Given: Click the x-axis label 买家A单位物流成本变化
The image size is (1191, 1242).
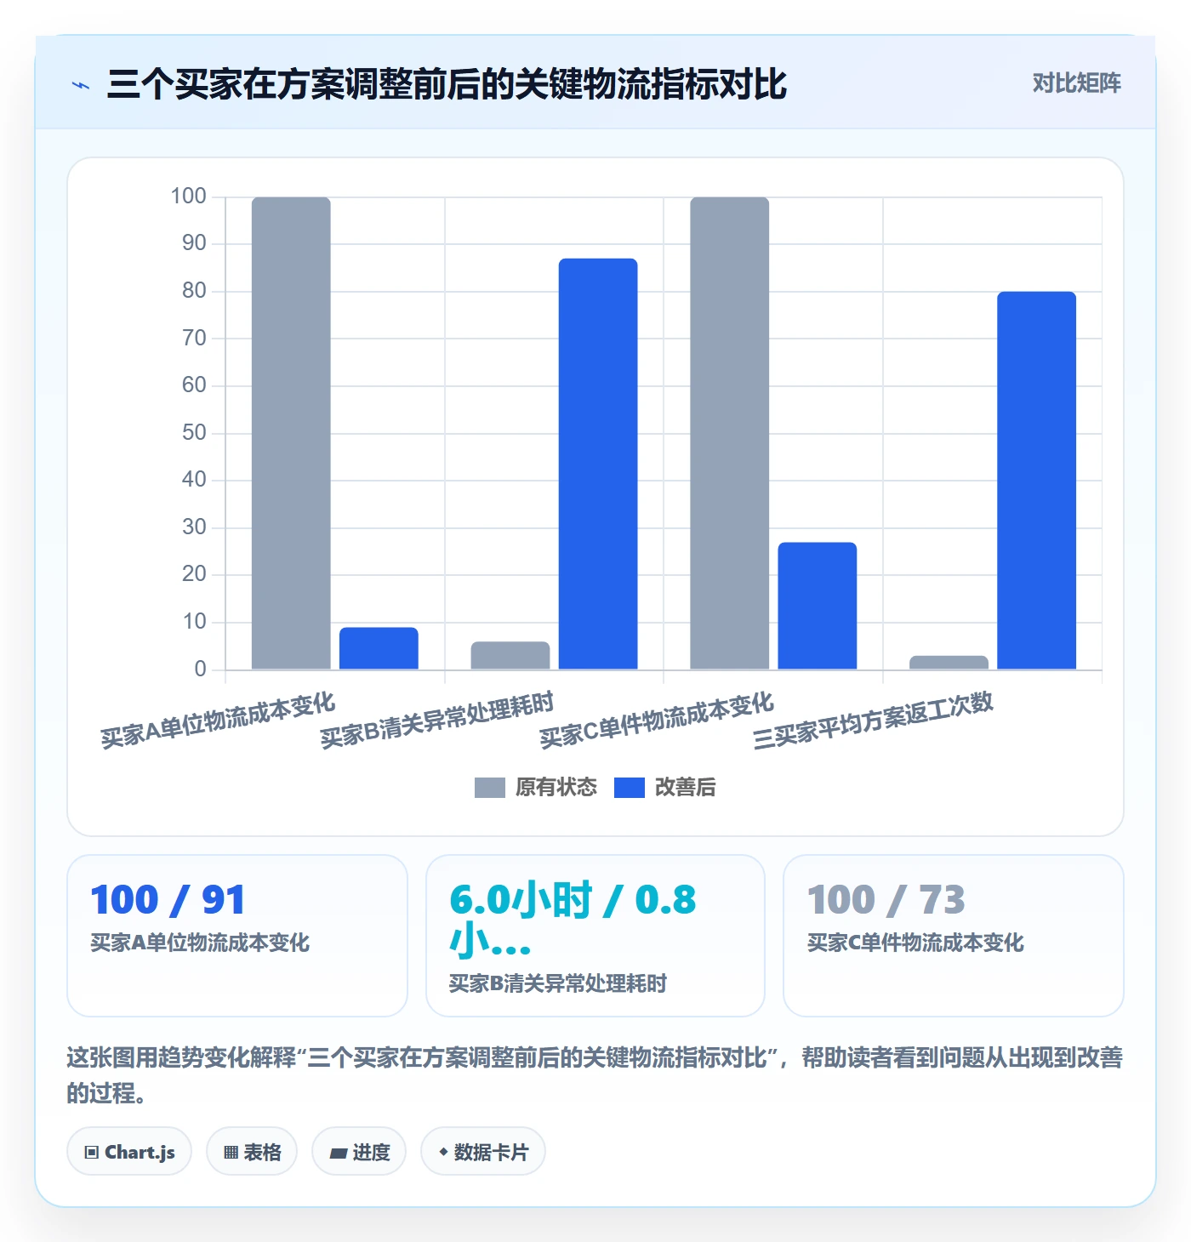Looking at the screenshot, I should (x=219, y=720).
